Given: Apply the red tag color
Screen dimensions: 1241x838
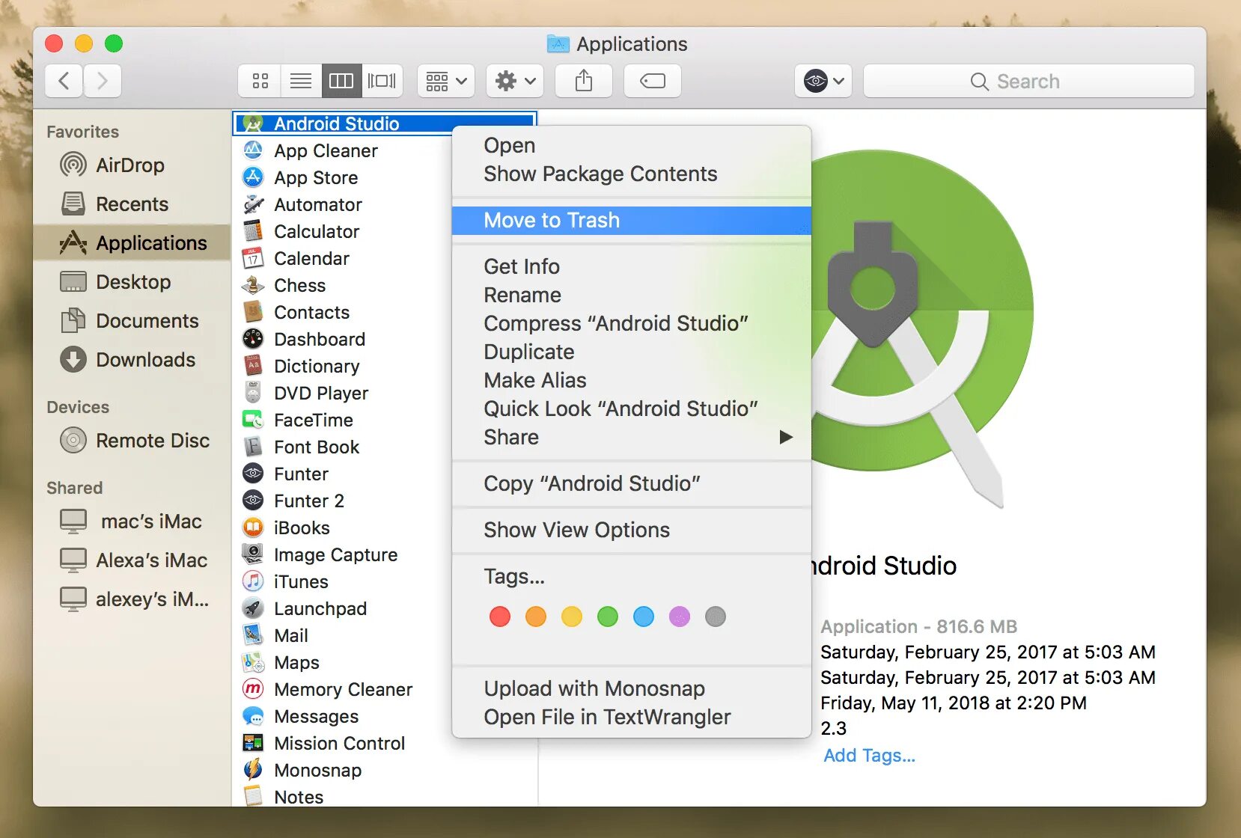Looking at the screenshot, I should (x=500, y=617).
